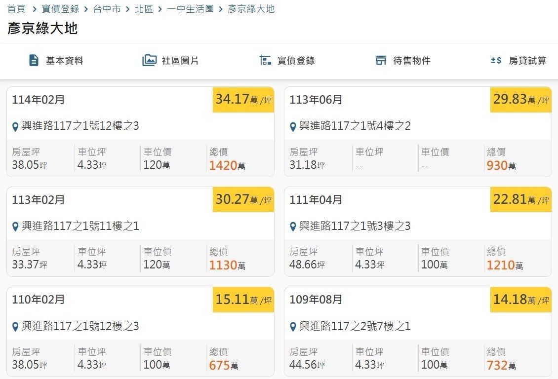Switch to the 房貸試算 tab
Image resolution: width=558 pixels, height=379 pixels.
pyautogui.click(x=527, y=61)
